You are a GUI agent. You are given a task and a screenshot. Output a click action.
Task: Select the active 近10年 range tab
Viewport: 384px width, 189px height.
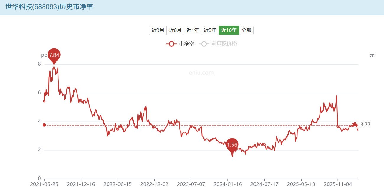click(x=229, y=30)
